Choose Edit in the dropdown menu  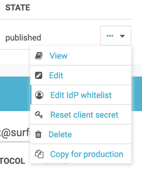tap(56, 75)
